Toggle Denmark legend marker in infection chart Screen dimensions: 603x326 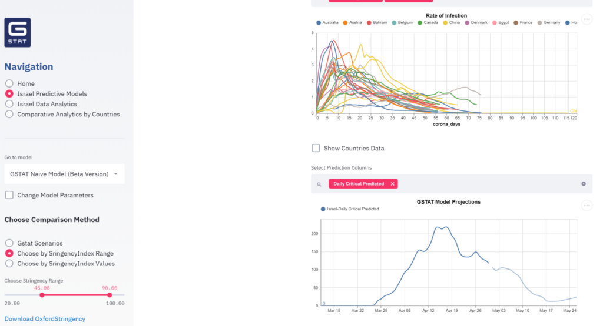467,23
